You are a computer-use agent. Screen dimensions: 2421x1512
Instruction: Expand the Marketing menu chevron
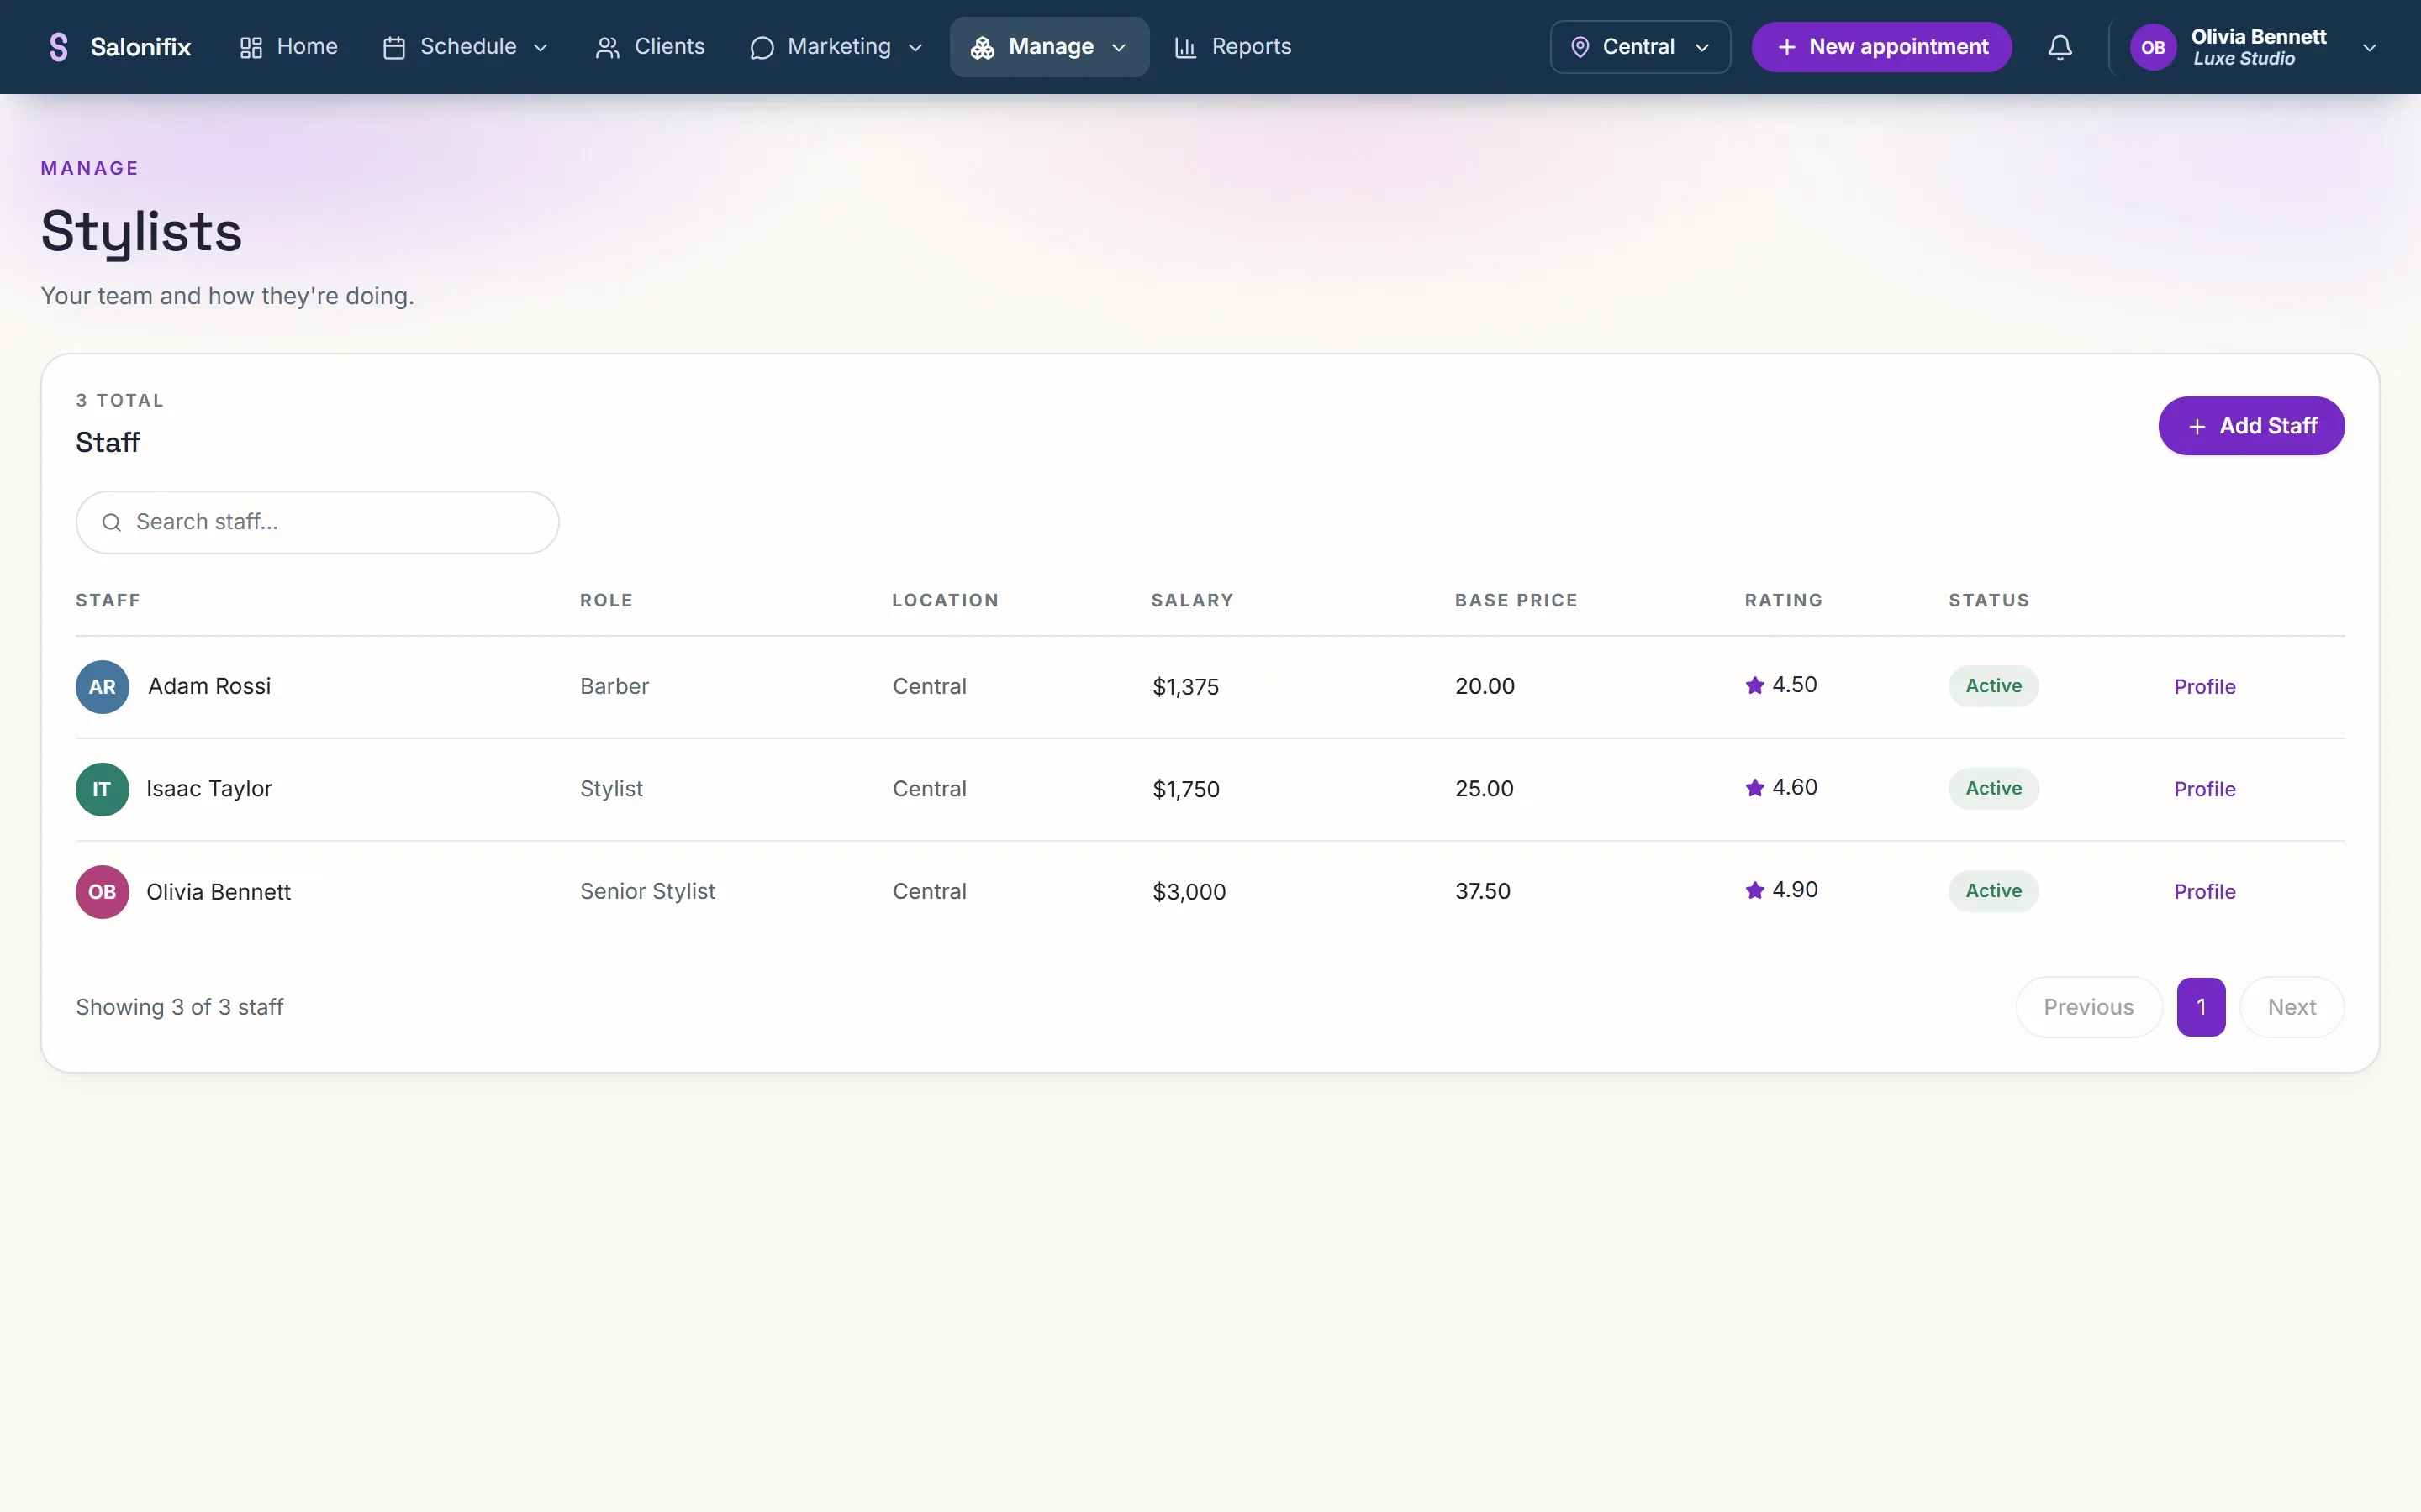(915, 47)
